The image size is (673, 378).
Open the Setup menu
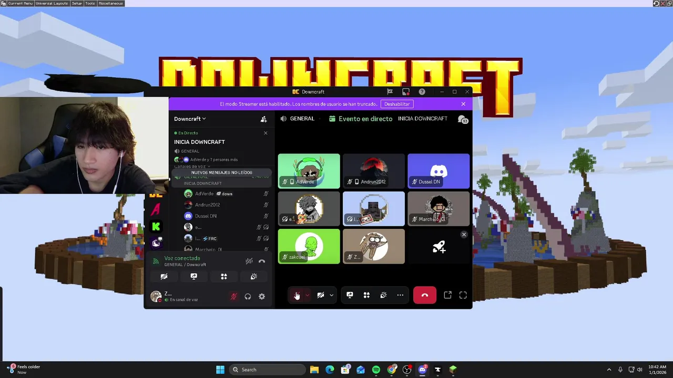[77, 3]
